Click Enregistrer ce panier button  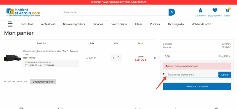[x=43, y=82]
